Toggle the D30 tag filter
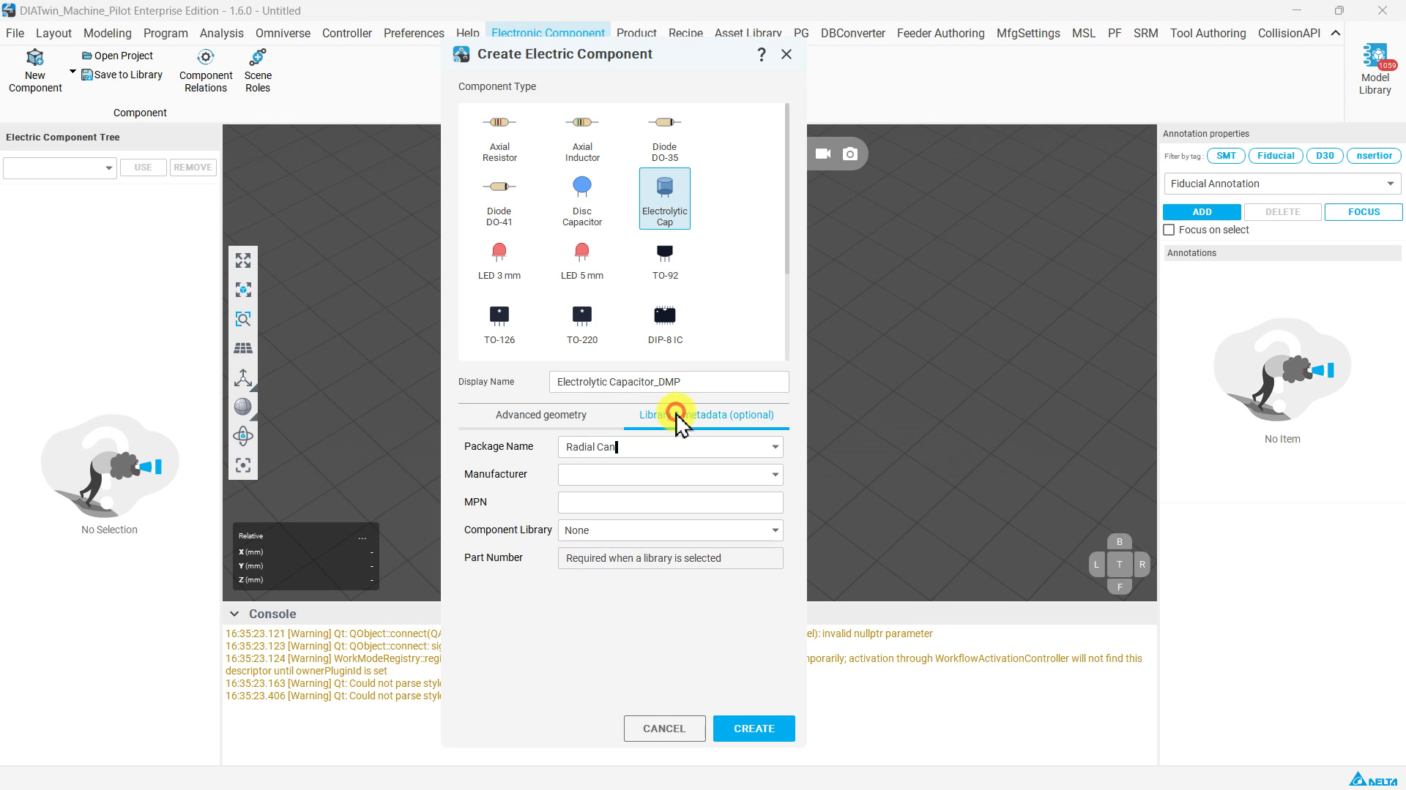Image resolution: width=1406 pixels, height=790 pixels. (x=1325, y=156)
